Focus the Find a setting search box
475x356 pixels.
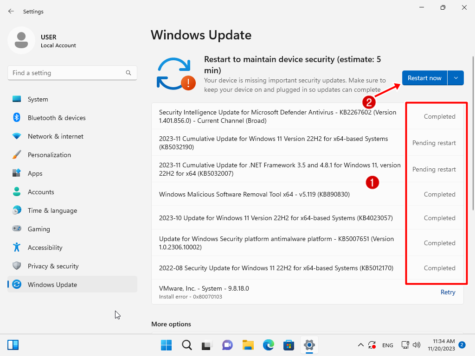tap(65, 73)
